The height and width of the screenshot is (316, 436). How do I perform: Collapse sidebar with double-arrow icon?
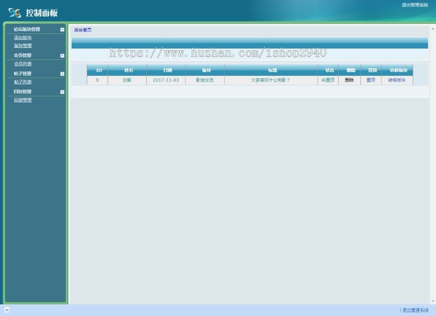pyautogui.click(x=7, y=310)
